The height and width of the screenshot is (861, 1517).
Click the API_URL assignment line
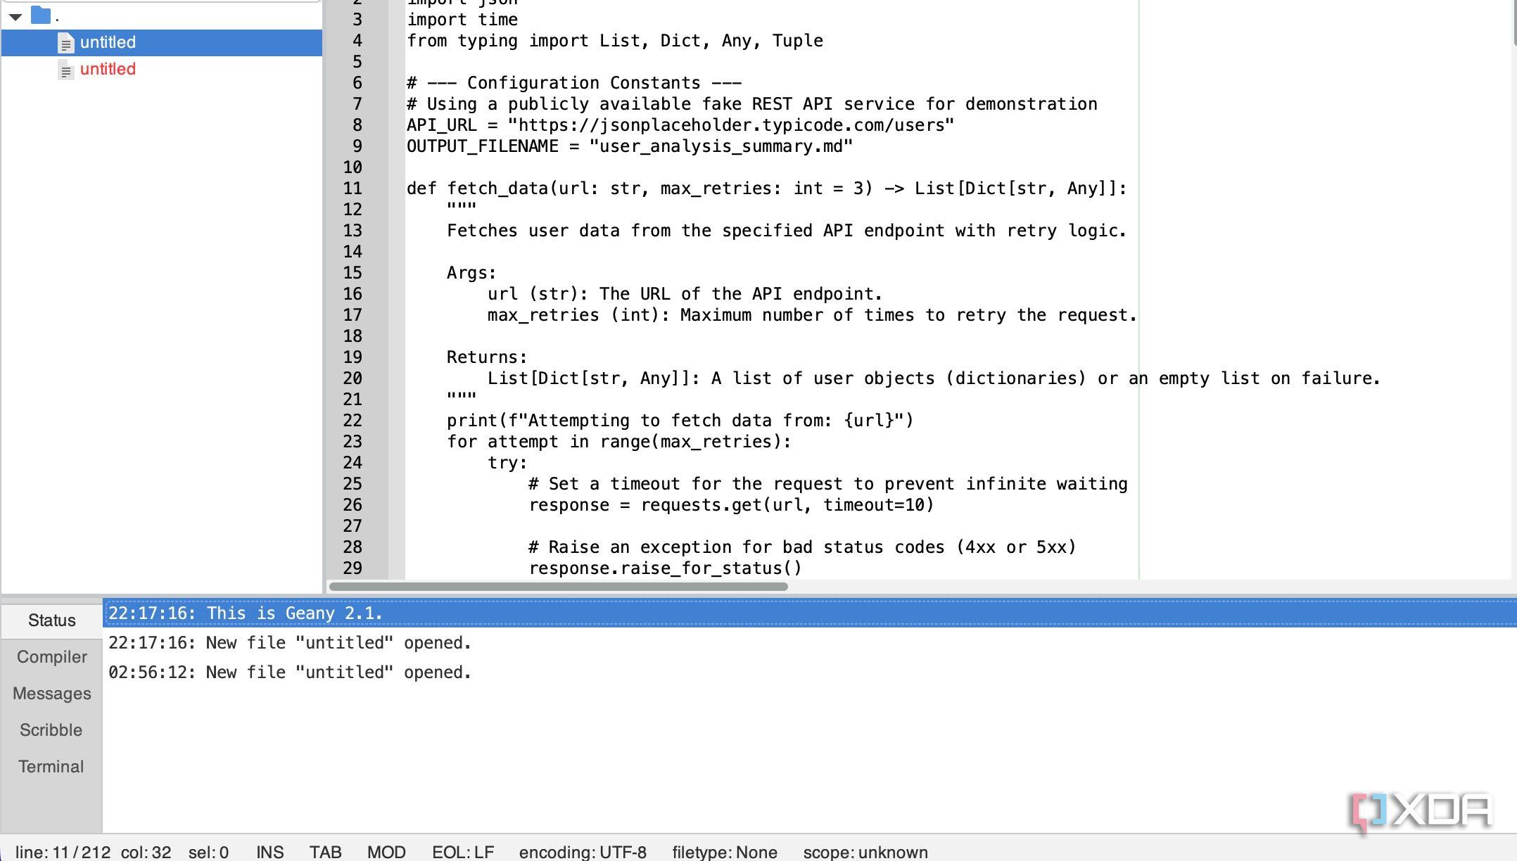(680, 125)
